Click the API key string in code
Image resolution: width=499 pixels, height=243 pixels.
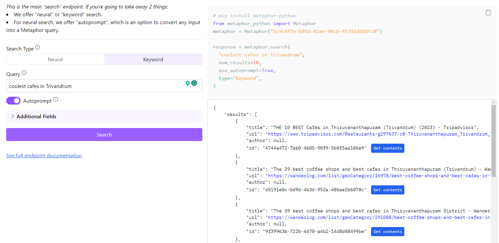(325, 31)
